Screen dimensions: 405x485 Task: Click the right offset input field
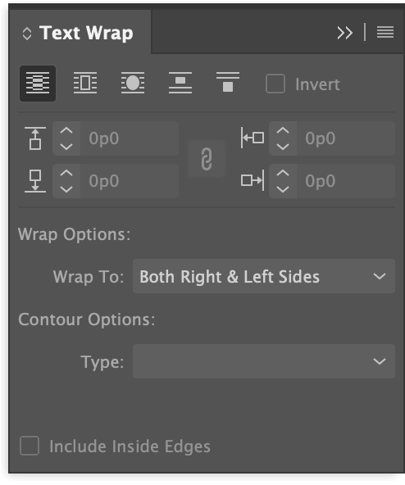click(x=346, y=181)
